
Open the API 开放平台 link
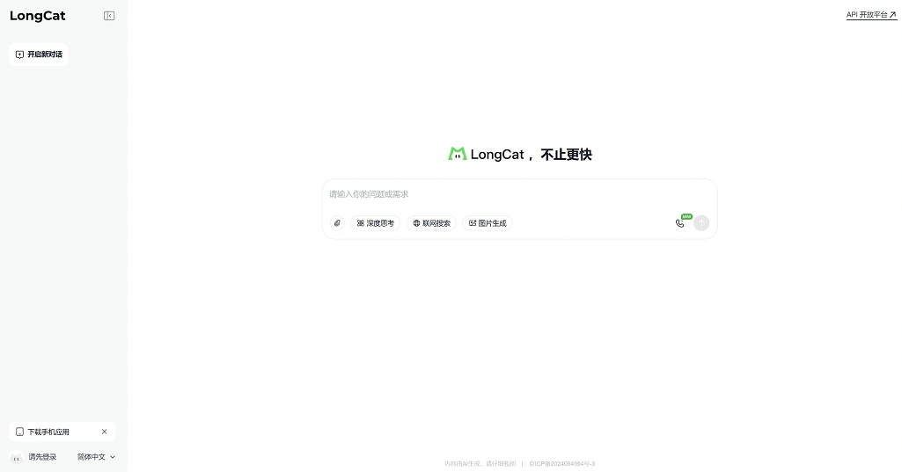click(x=871, y=15)
